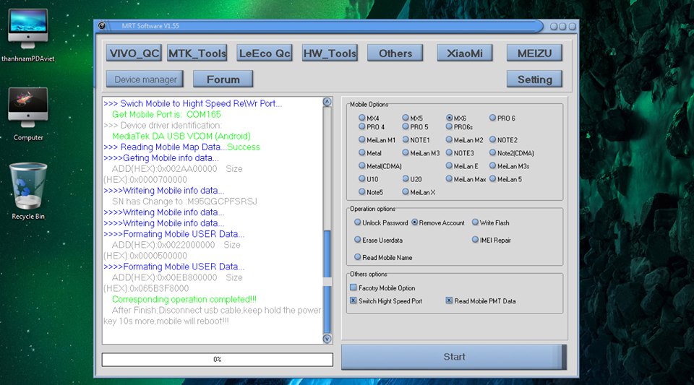The width and height of the screenshot is (694, 385).
Task: Choose U20 mobile option
Action: pos(406,178)
